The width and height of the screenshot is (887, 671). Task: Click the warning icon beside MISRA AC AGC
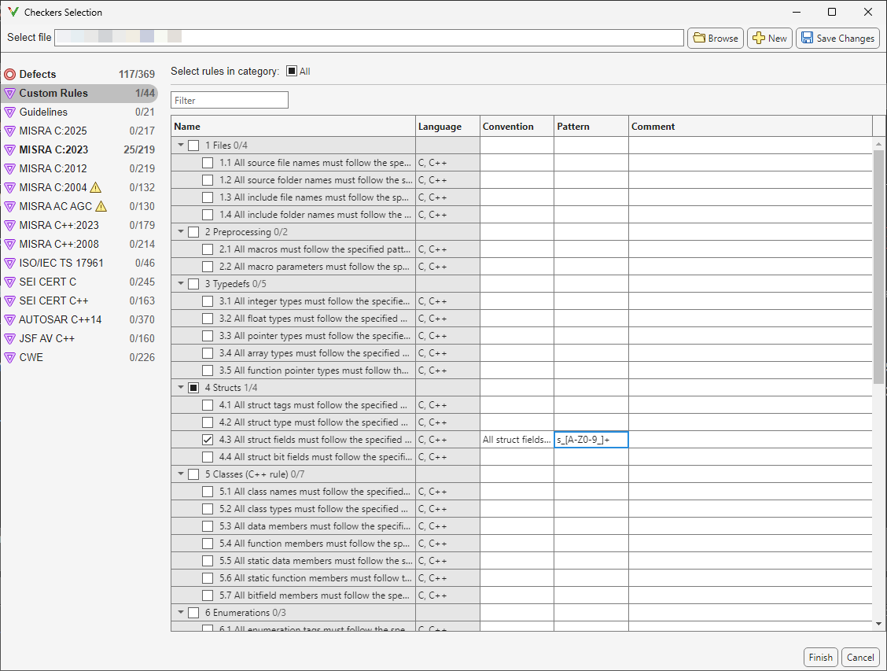pos(100,206)
